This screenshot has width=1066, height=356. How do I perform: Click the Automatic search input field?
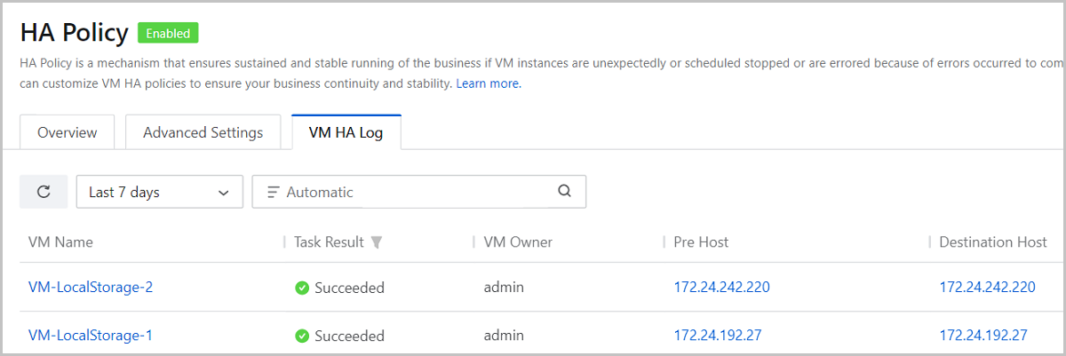coord(418,192)
